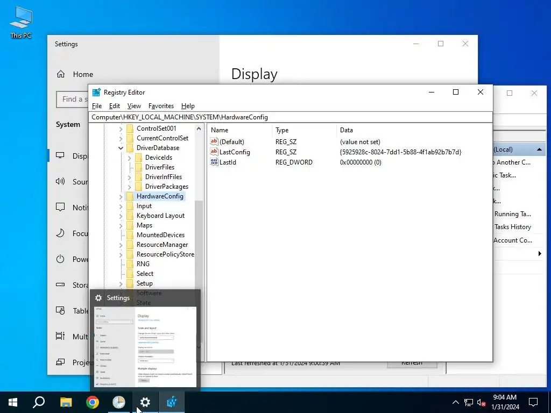
Task: Expand the CurrentControlSet key
Action: [x=121, y=138]
